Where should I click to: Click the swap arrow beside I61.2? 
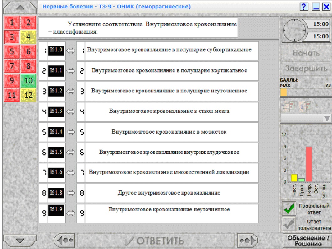click(71, 91)
